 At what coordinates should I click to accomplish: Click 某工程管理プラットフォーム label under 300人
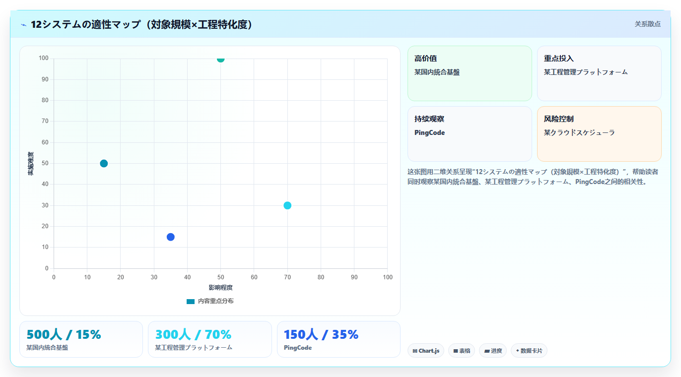pos(194,348)
